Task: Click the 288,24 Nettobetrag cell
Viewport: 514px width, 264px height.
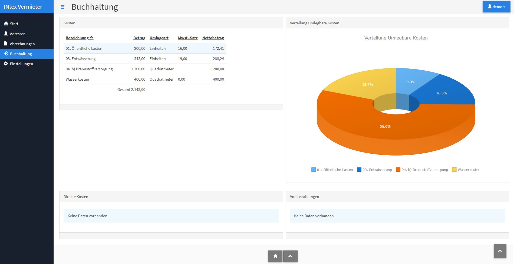Action: click(x=218, y=59)
